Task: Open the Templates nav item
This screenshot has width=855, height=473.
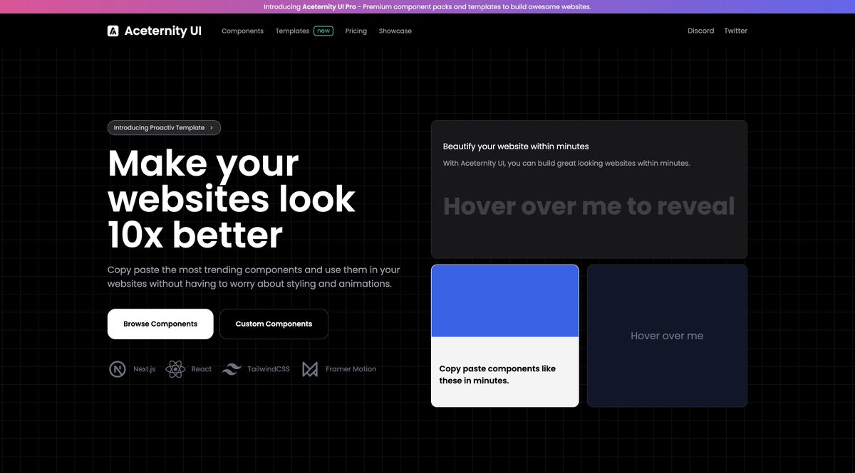Action: tap(292, 31)
